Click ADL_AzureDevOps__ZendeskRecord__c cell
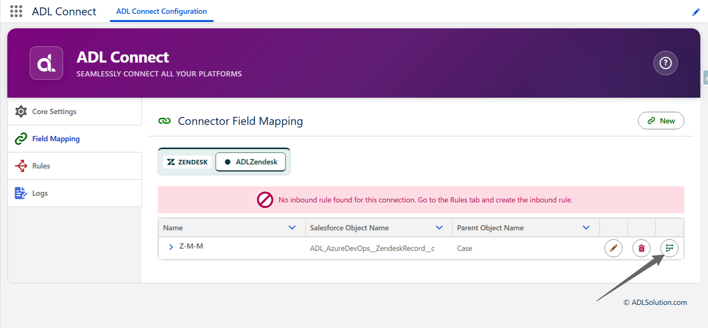 pyautogui.click(x=372, y=248)
